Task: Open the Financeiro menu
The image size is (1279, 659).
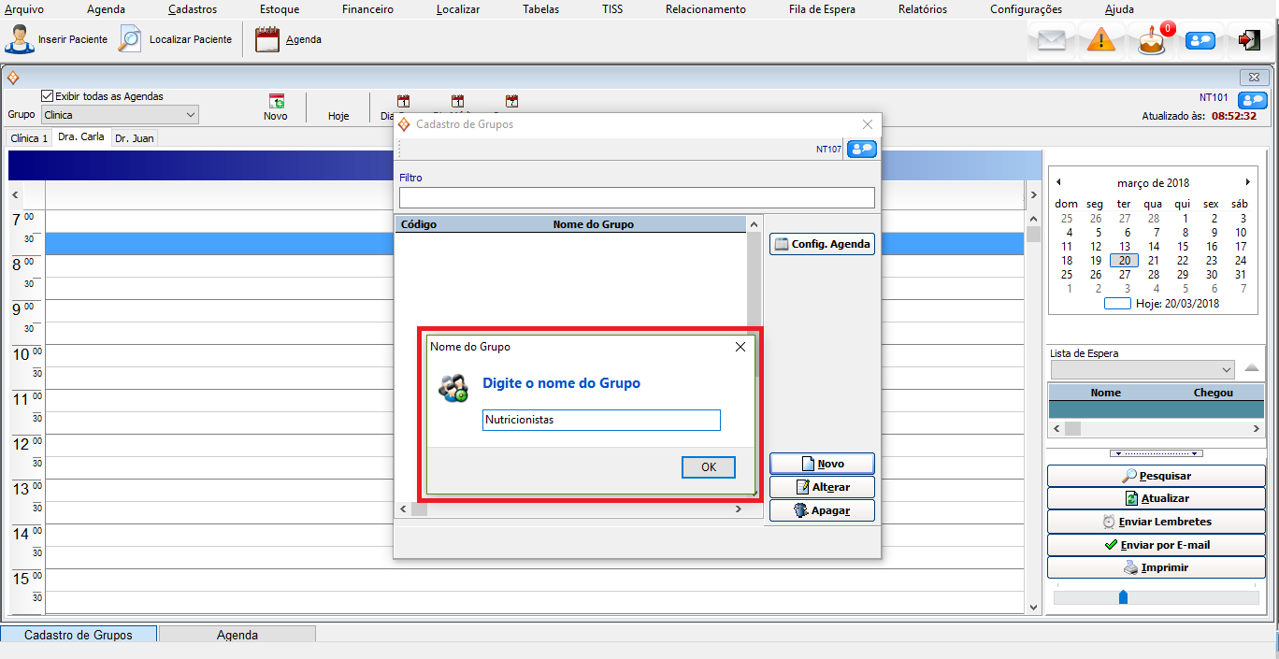Action: (x=367, y=9)
